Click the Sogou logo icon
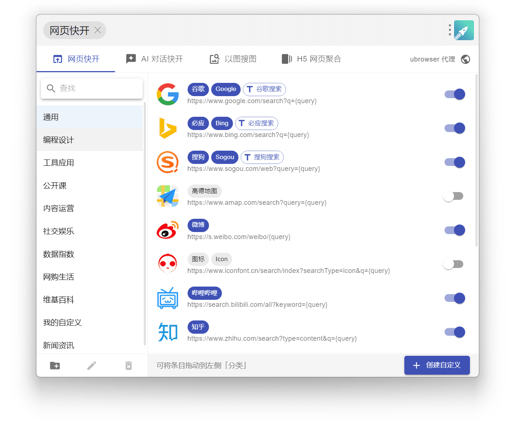Image resolution: width=516 pixels, height=442 pixels. pyautogui.click(x=168, y=162)
